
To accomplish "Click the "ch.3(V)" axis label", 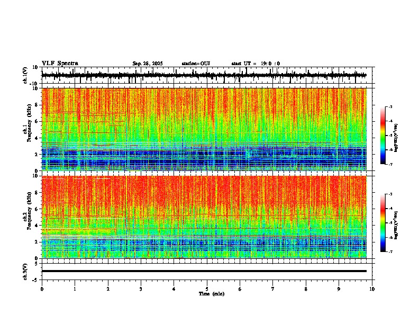I will pyautogui.click(x=25, y=272).
